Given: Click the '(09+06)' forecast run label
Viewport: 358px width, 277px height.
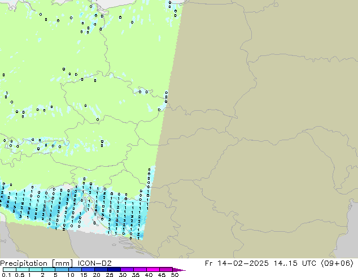Looking at the screenshot, I should (x=337, y=263).
